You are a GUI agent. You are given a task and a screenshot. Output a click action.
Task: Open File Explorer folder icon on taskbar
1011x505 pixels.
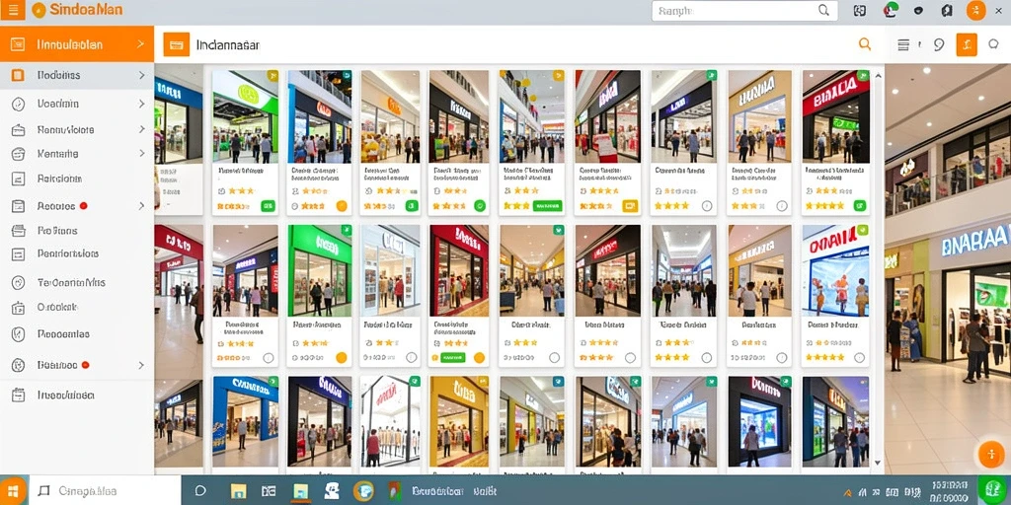click(x=239, y=491)
